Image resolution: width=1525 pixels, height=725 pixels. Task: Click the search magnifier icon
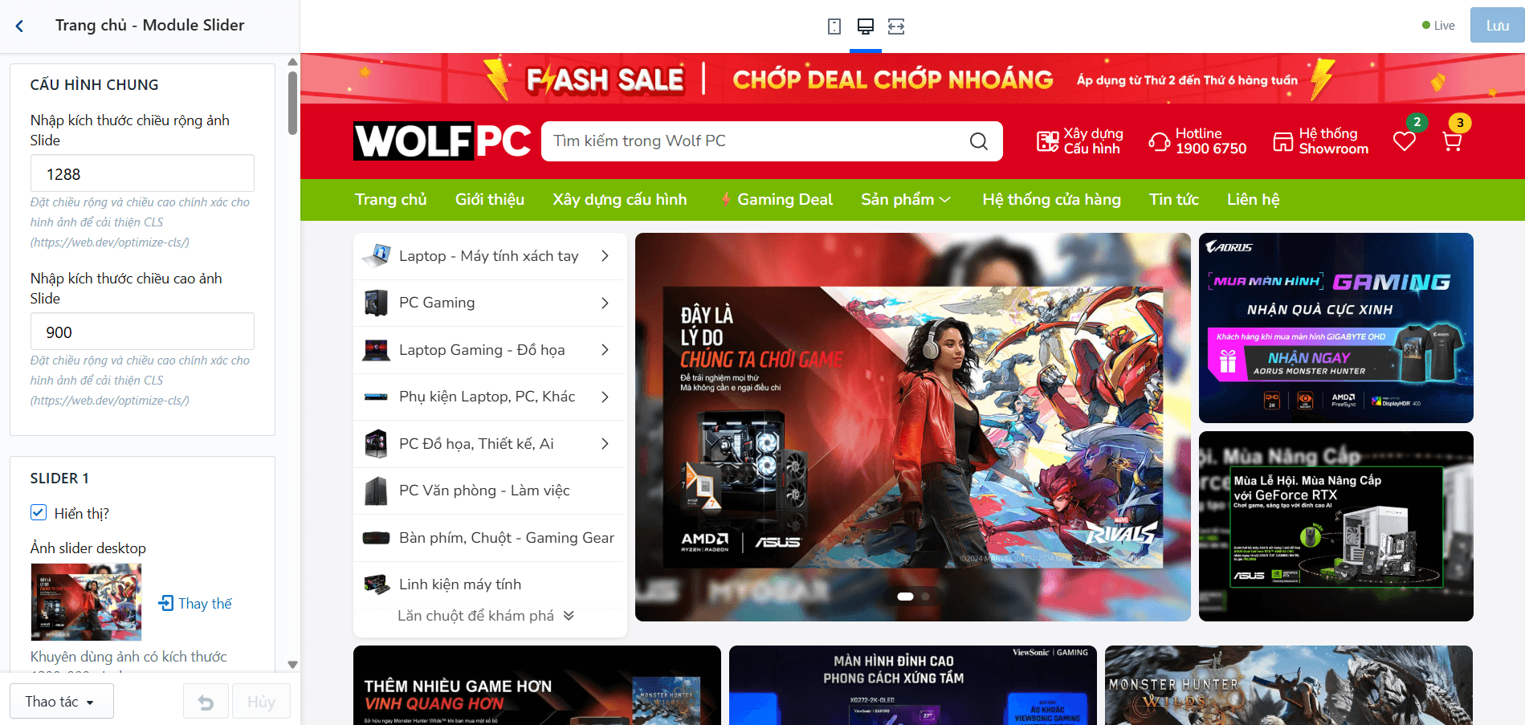click(979, 141)
